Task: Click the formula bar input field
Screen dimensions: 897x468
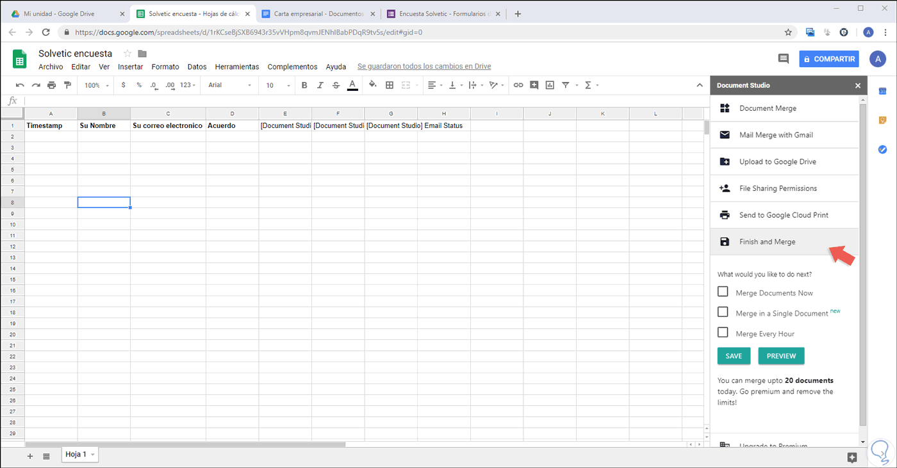Action: click(365, 101)
